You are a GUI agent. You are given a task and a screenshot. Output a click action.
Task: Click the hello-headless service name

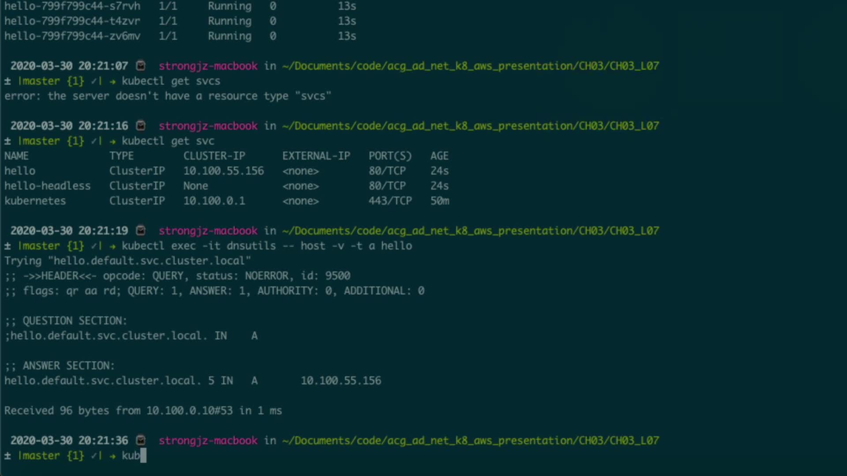coord(47,186)
